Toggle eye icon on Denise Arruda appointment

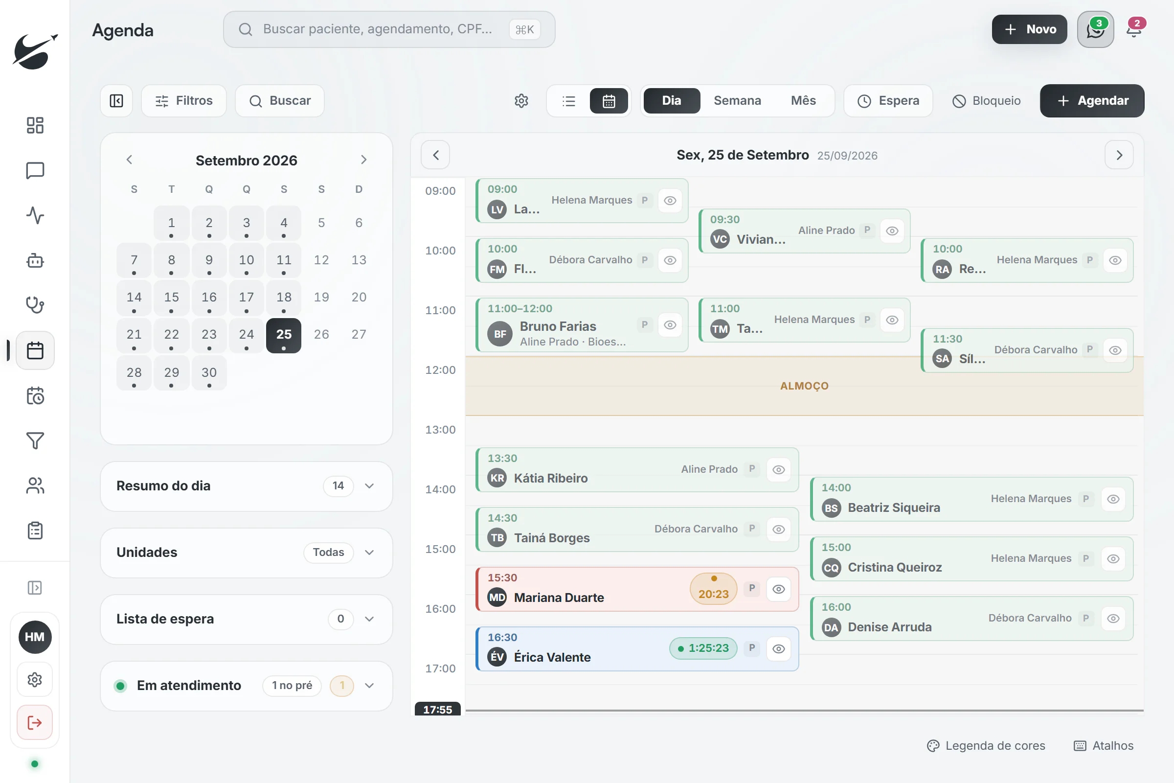pyautogui.click(x=1113, y=618)
